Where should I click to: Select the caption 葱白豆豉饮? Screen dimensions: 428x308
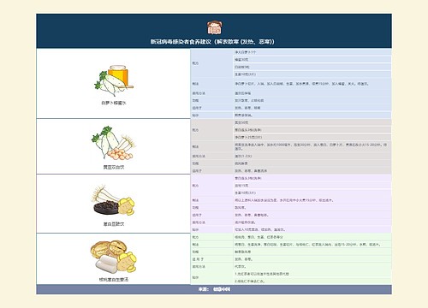point(114,224)
